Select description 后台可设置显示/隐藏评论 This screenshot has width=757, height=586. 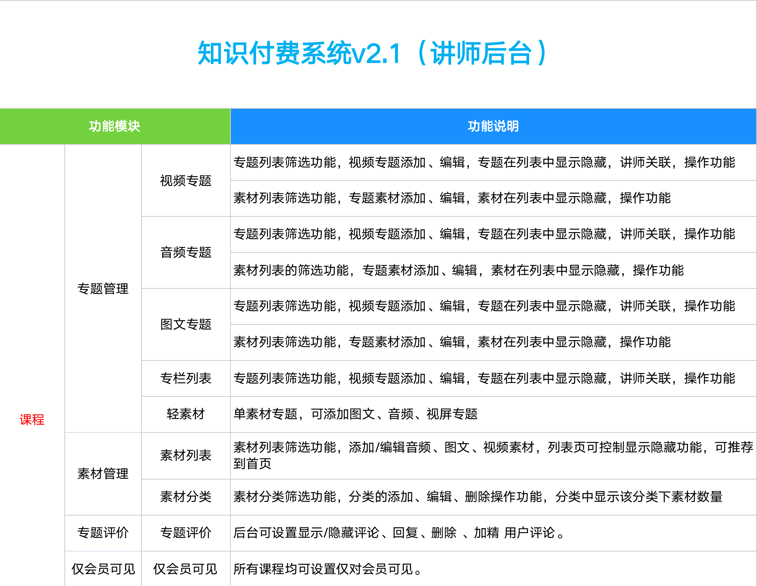coord(399,533)
